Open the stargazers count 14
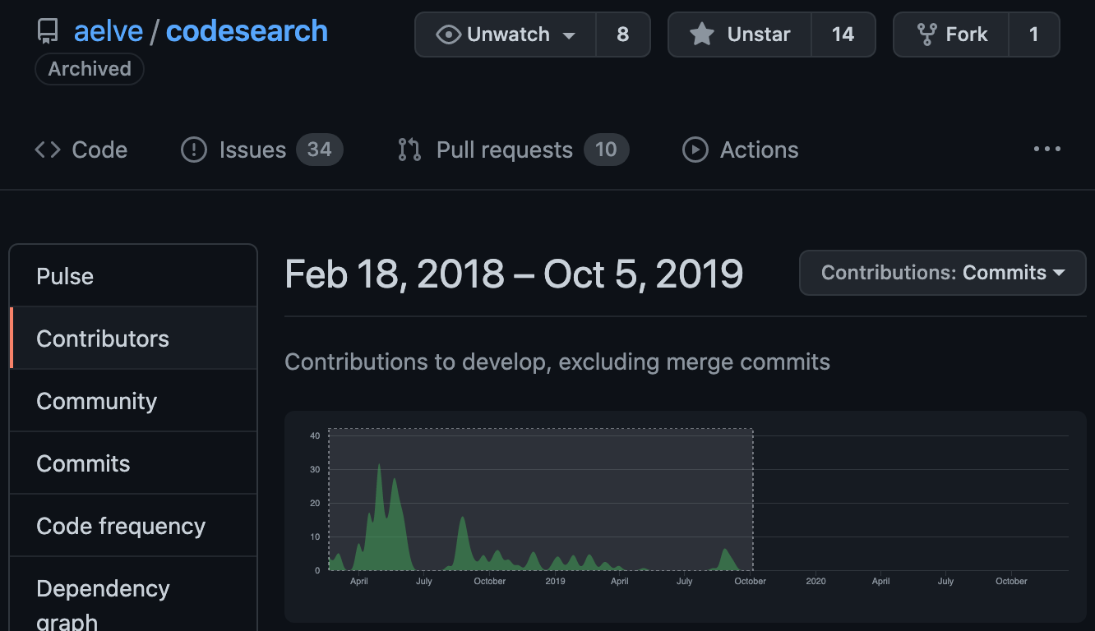The width and height of the screenshot is (1095, 631). click(x=843, y=35)
